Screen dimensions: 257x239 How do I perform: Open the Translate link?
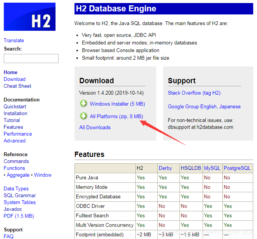click(14, 40)
